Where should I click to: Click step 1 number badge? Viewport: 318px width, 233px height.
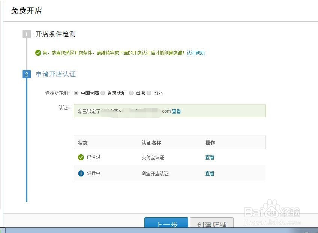click(27, 34)
